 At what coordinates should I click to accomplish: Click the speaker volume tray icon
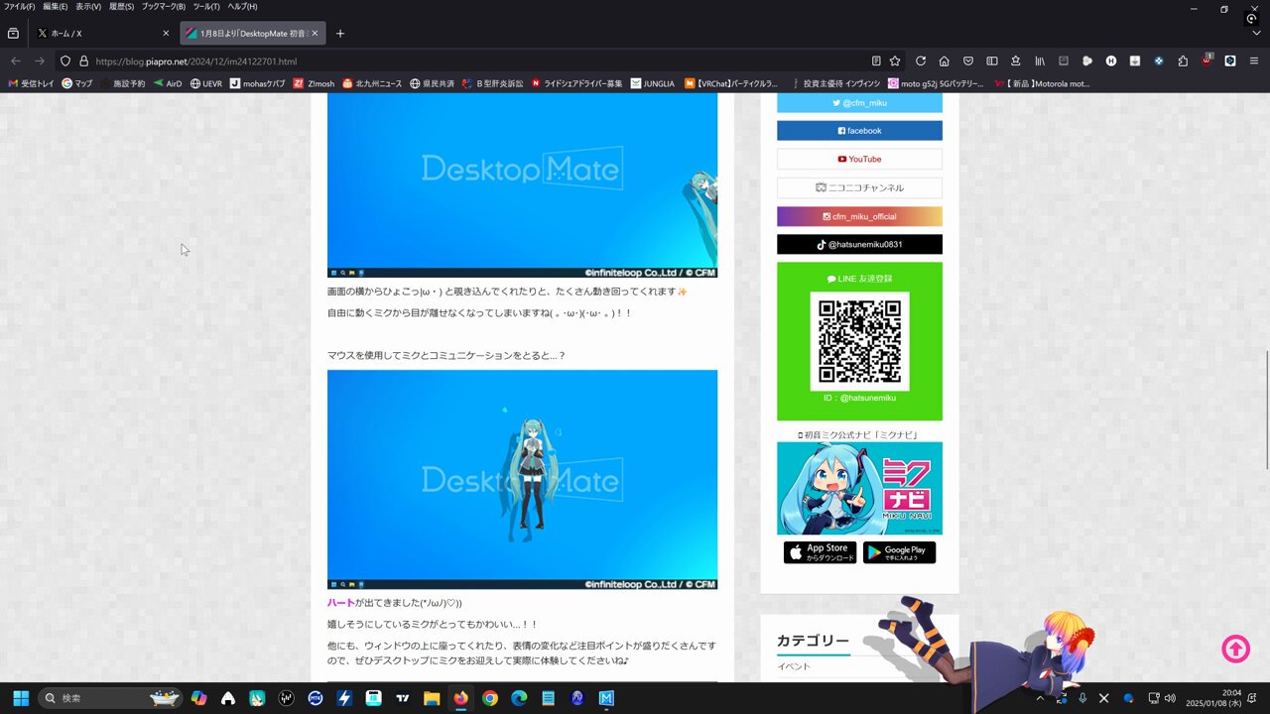(1171, 698)
